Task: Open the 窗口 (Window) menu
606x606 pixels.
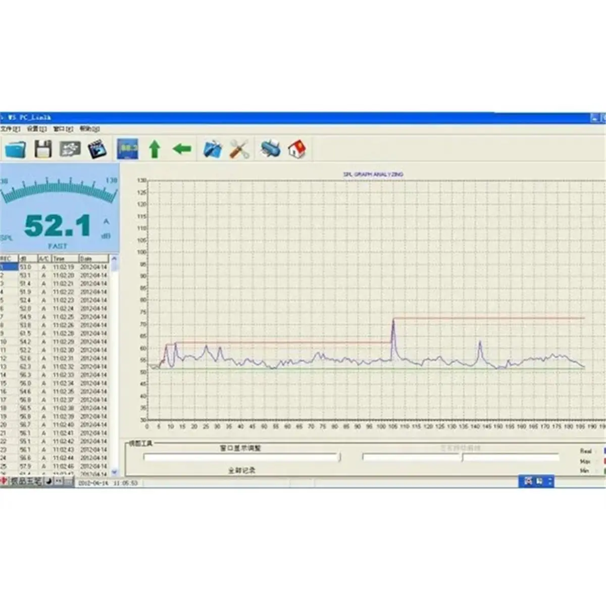Action: tap(63, 129)
